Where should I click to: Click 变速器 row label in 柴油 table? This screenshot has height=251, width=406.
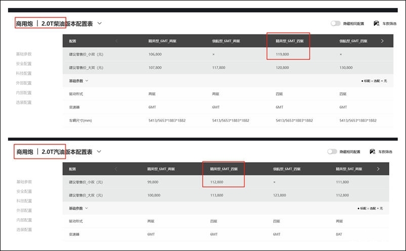click(x=74, y=107)
